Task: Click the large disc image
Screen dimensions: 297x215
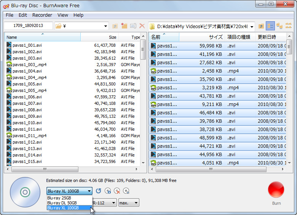Action: (x=25, y=192)
